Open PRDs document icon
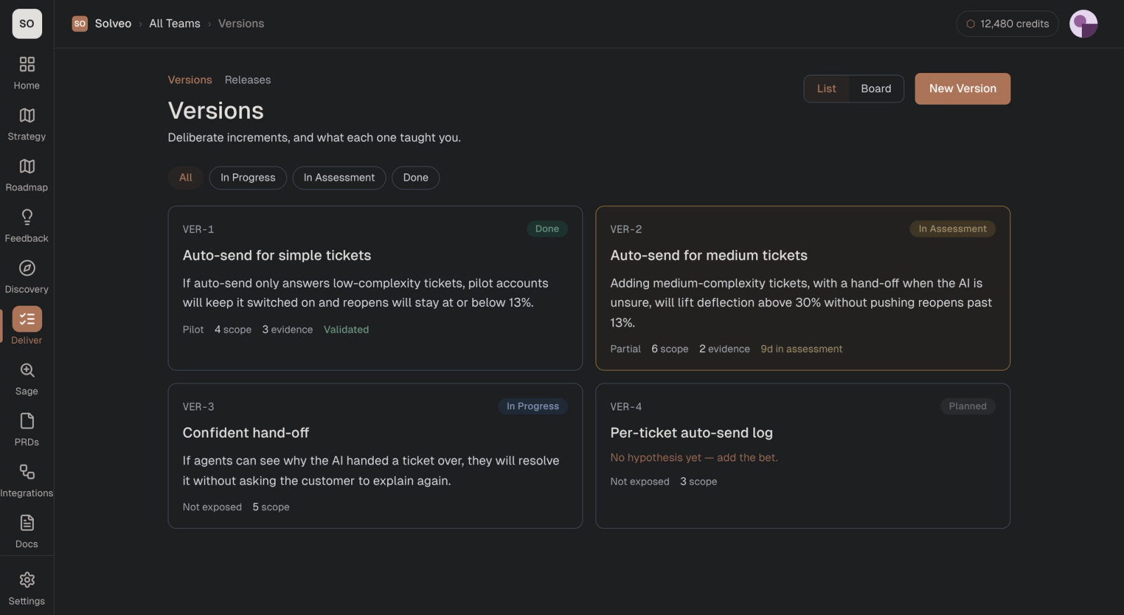The width and height of the screenshot is (1124, 615). click(27, 421)
